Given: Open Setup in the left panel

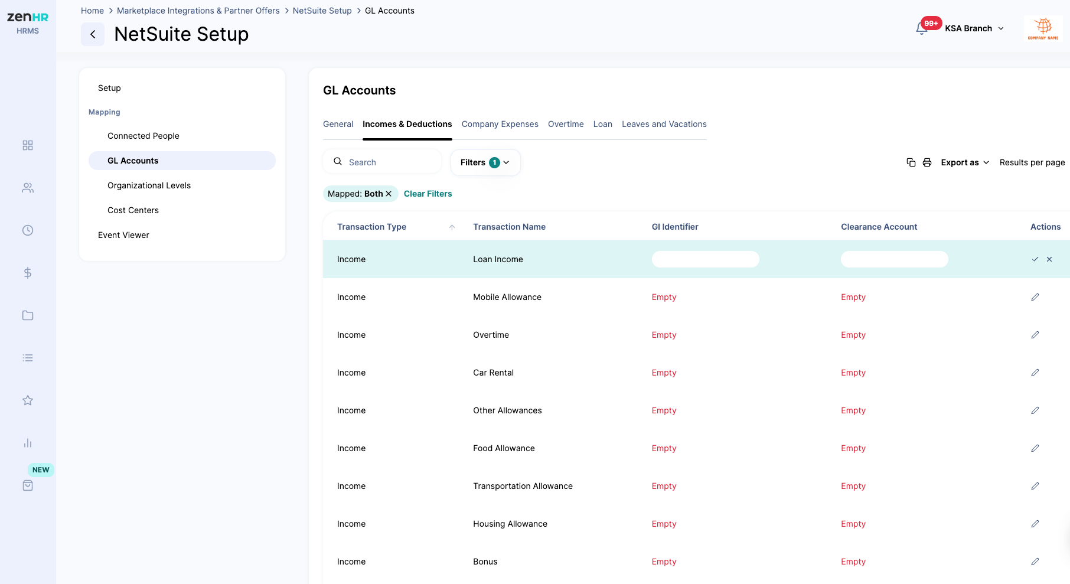Looking at the screenshot, I should (x=109, y=88).
